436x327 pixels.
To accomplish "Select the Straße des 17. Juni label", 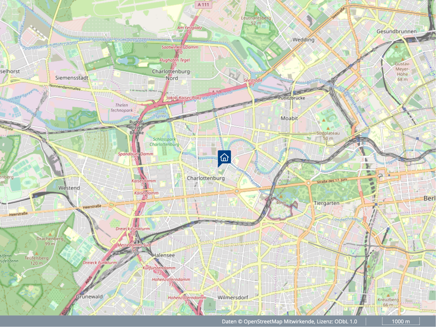I will coord(332,181).
